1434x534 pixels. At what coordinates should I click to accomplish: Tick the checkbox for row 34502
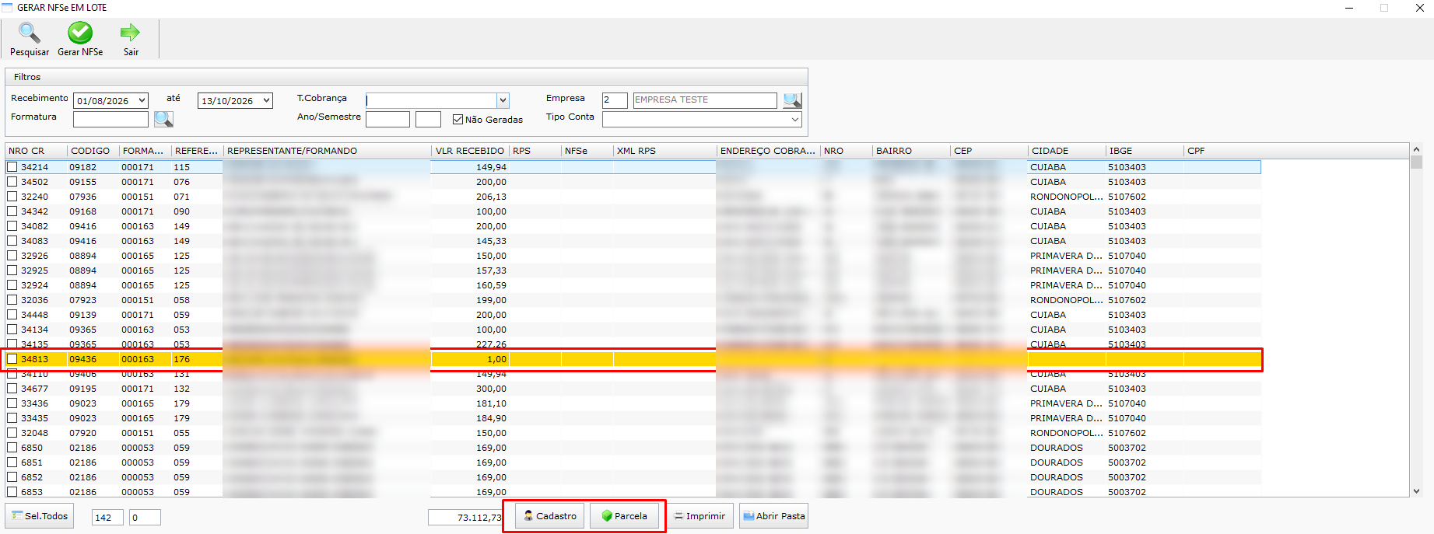12,182
